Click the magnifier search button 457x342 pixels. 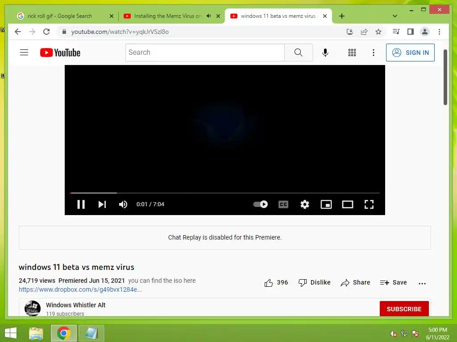pos(299,53)
